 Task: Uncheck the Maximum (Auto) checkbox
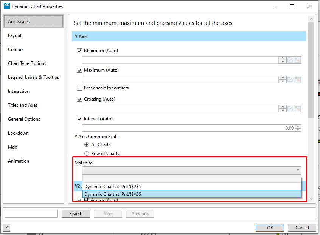pyautogui.click(x=79, y=70)
